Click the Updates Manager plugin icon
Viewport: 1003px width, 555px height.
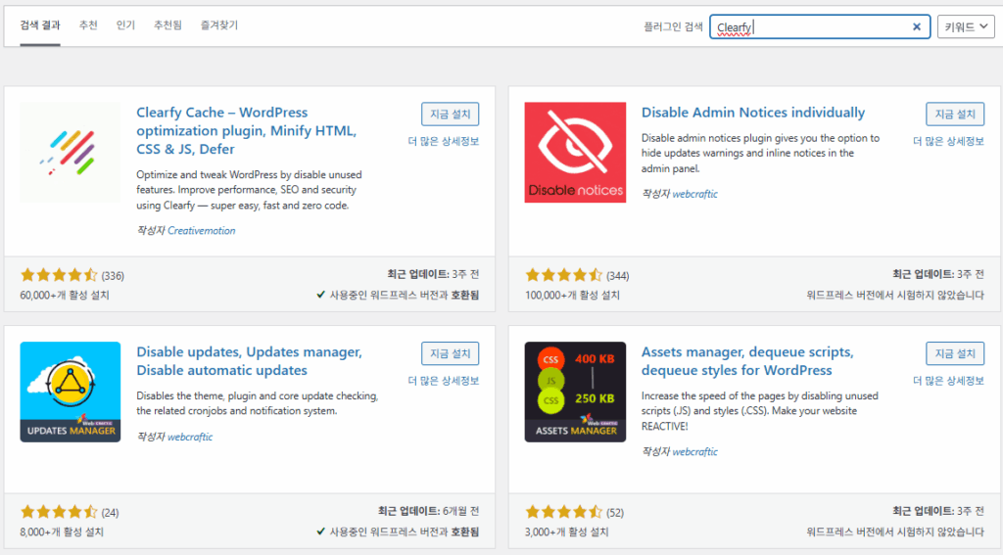coord(70,392)
